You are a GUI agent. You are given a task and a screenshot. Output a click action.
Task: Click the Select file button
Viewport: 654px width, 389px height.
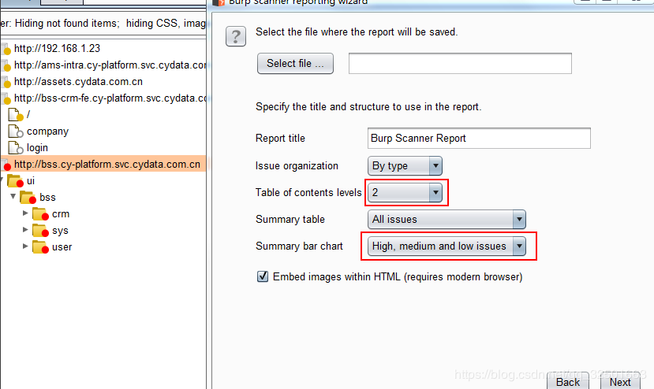click(295, 63)
